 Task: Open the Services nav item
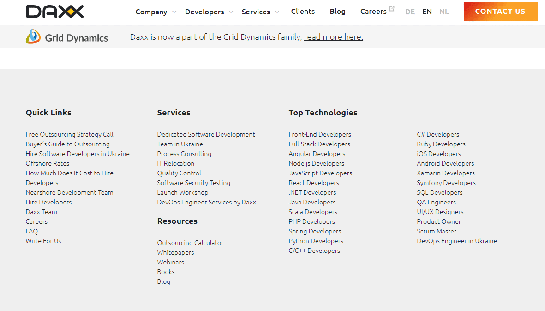[256, 12]
